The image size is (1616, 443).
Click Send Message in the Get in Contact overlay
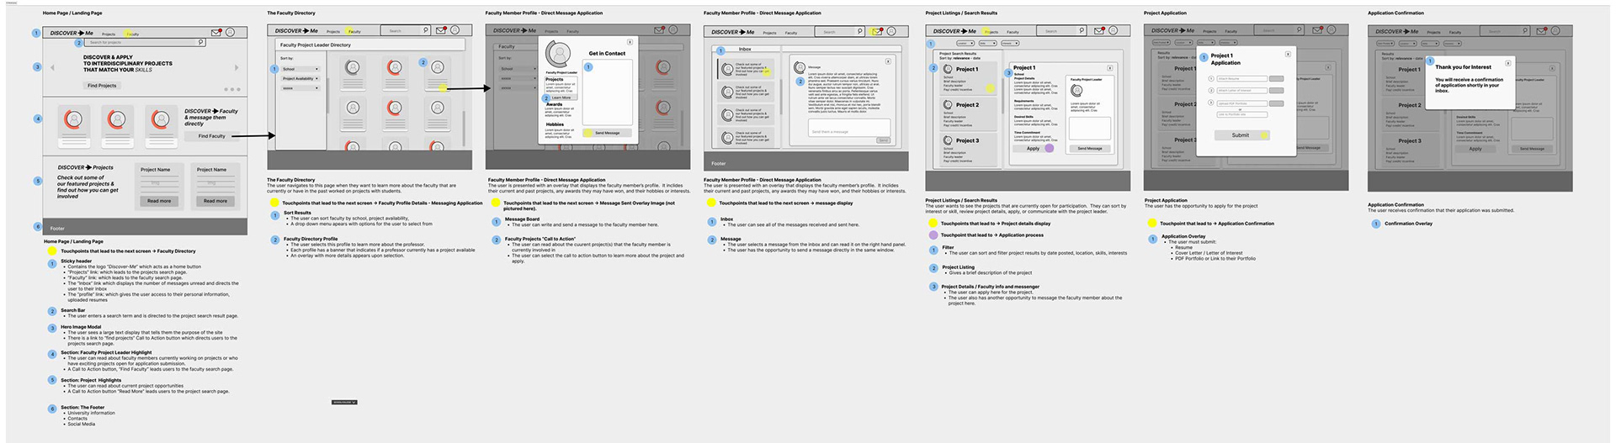click(607, 133)
